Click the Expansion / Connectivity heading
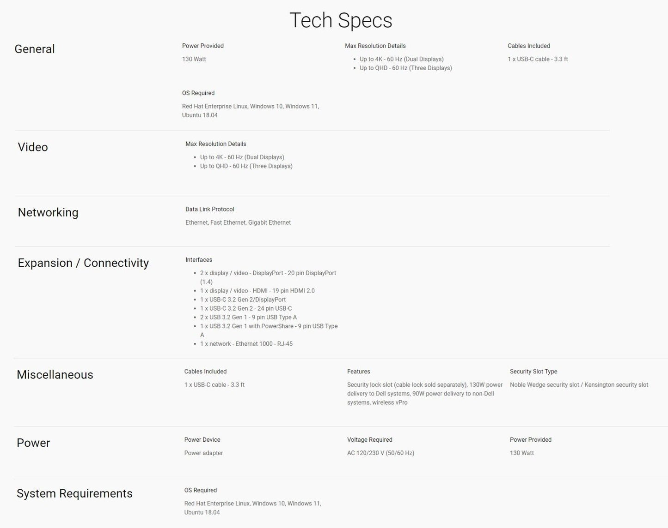Screen dimensions: 668x528 pos(83,263)
